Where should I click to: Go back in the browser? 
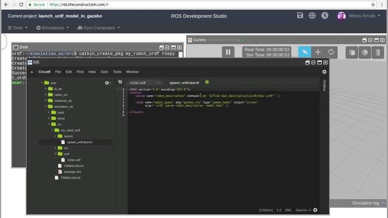6,4
